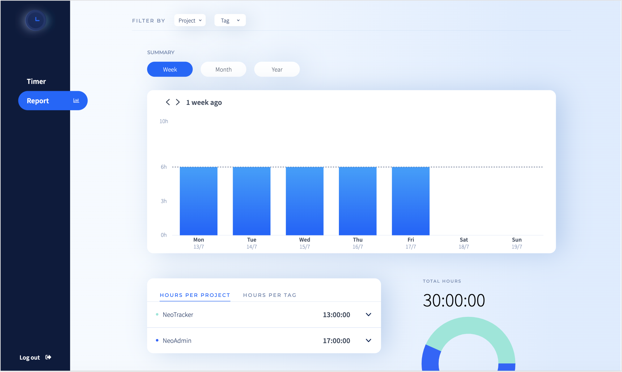This screenshot has width=622, height=372.
Task: Select the Week summary view
Action: (170, 69)
